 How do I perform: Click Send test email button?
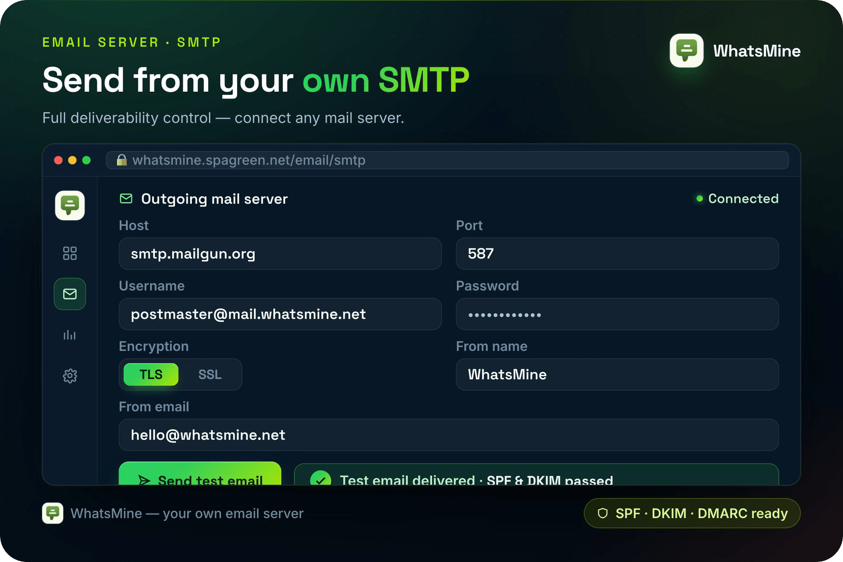click(x=200, y=474)
